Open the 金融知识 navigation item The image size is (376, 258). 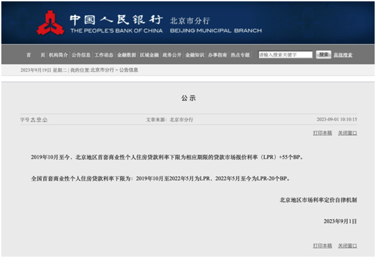(195, 55)
